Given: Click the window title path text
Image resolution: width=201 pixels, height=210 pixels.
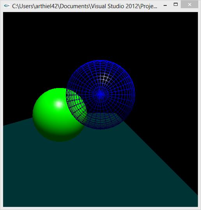Looking at the screenshot, I should point(85,6).
